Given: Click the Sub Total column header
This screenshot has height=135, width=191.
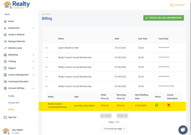Looking at the screenshot, I should (x=143, y=39).
